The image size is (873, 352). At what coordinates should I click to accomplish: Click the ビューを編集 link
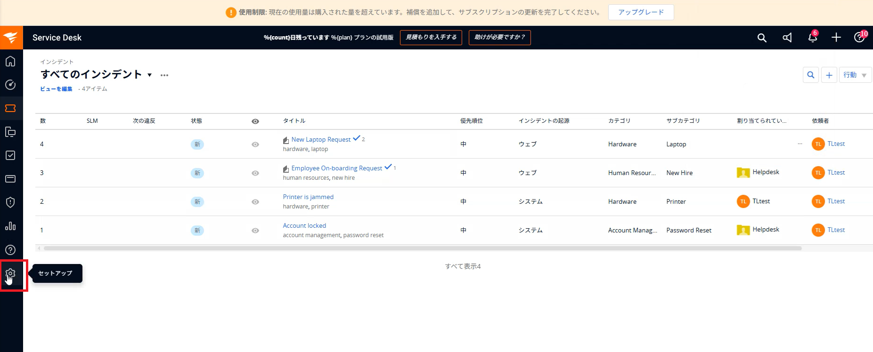[56, 89]
